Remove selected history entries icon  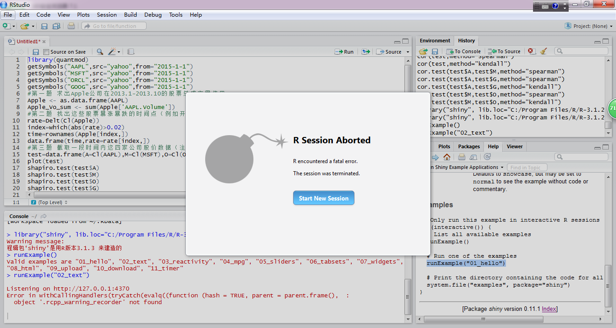point(531,51)
